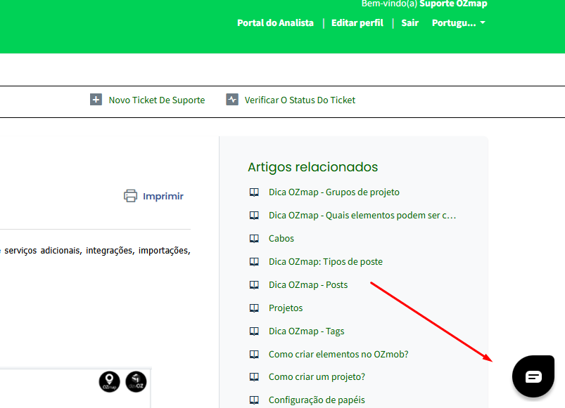Open article Dica OZmap: Tipos de poste

[326, 262]
